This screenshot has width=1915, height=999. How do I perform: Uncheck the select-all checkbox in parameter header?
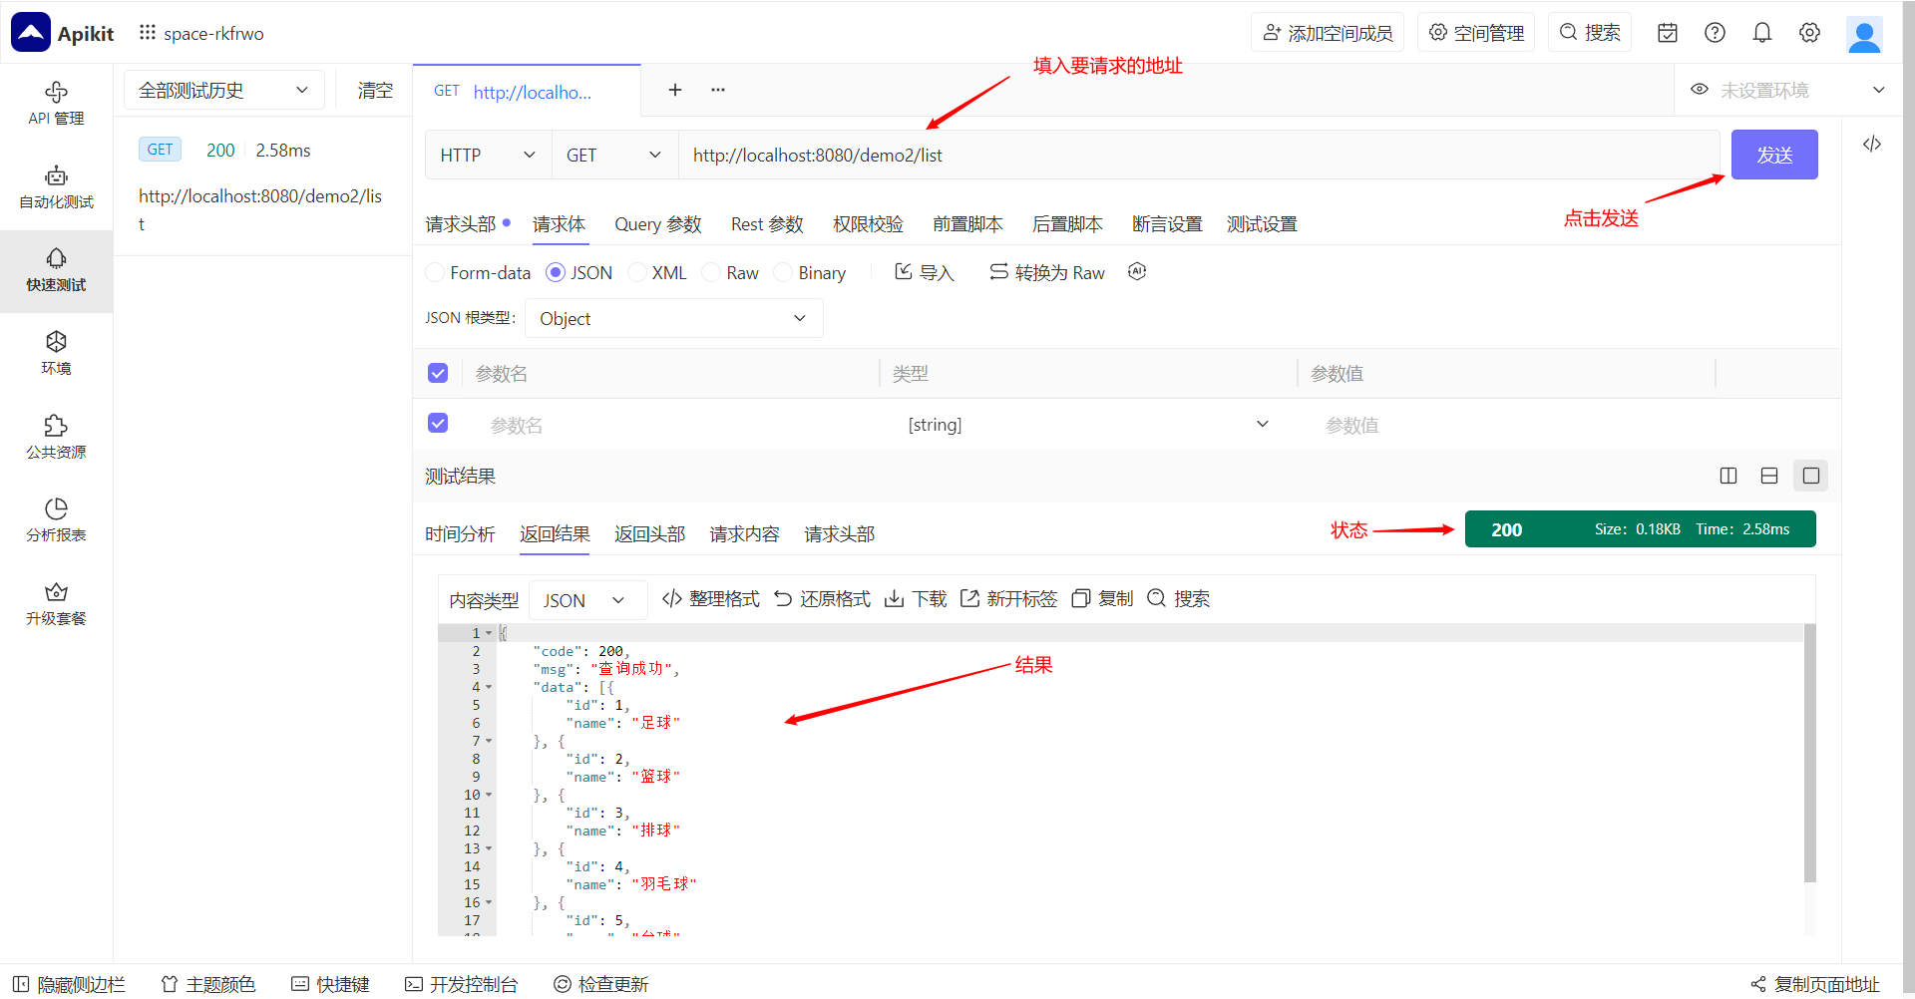point(438,373)
